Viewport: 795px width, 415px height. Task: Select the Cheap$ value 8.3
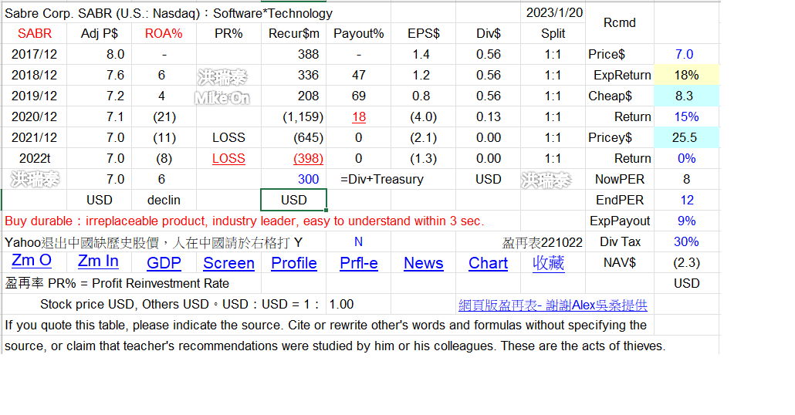point(686,96)
